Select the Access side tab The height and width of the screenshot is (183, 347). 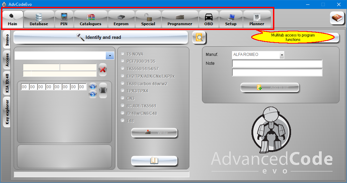point(7,60)
